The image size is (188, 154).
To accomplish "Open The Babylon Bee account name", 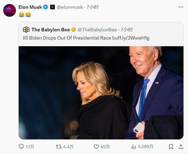I will click(x=51, y=29).
